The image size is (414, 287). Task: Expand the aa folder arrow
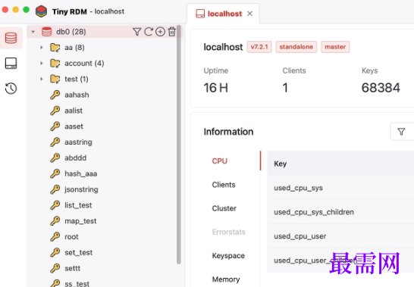(x=42, y=48)
